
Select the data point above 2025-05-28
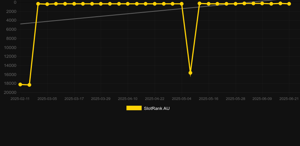pyautogui.click(x=235, y=4)
